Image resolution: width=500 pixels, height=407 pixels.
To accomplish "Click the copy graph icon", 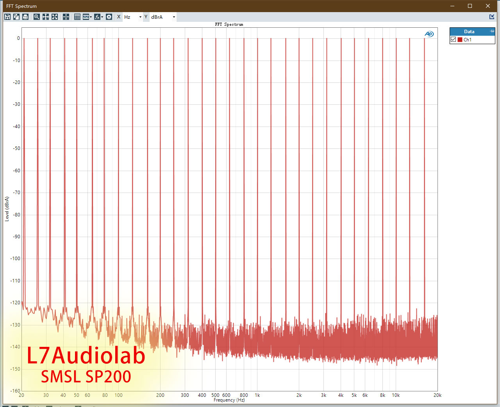I will 16,17.
